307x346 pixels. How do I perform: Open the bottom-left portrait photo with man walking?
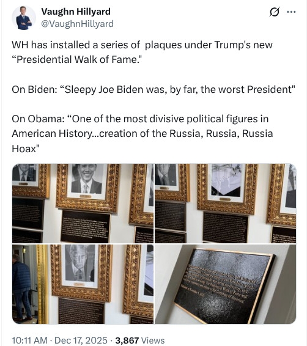tap(83, 284)
